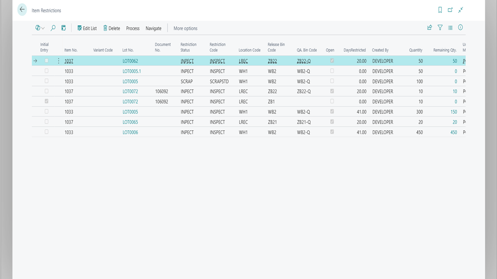Toggle Initial Entry checkbox for LOT0065 row
This screenshot has height=279, width=497.
tap(47, 122)
